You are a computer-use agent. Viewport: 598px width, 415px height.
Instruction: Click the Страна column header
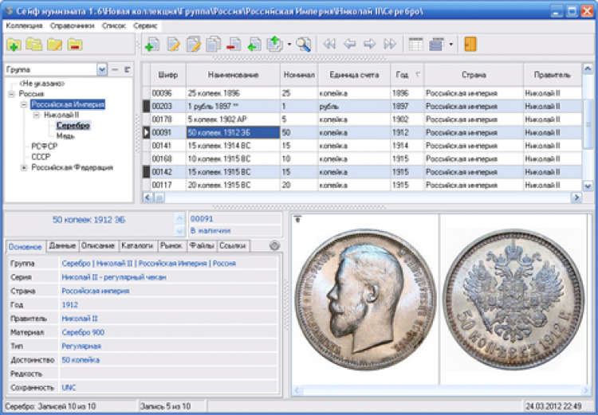[x=474, y=75]
